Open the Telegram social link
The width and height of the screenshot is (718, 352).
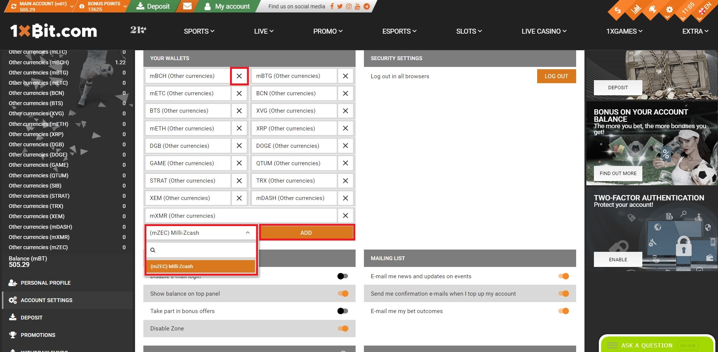366,6
